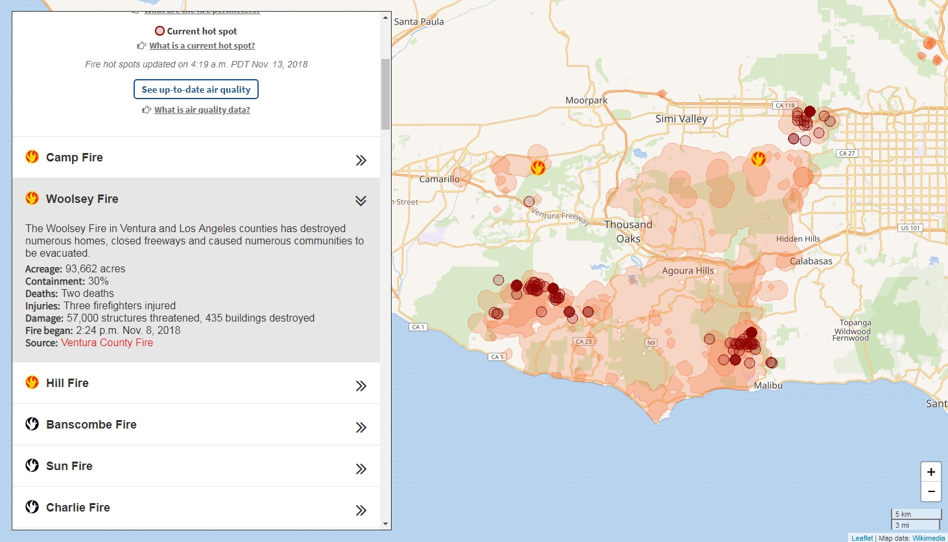Click the flame marker near Camarillo
The width and height of the screenshot is (948, 542).
coord(538,167)
